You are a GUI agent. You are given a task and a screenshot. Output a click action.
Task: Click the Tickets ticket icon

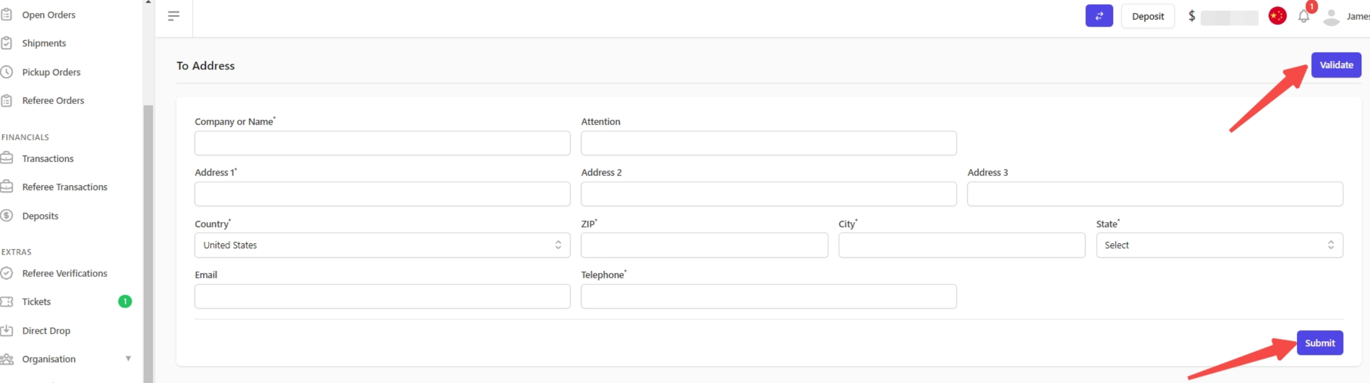7,301
